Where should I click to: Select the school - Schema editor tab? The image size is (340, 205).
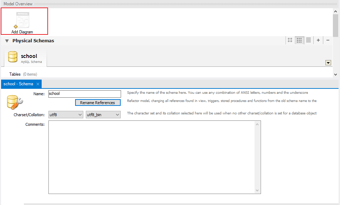(18, 84)
